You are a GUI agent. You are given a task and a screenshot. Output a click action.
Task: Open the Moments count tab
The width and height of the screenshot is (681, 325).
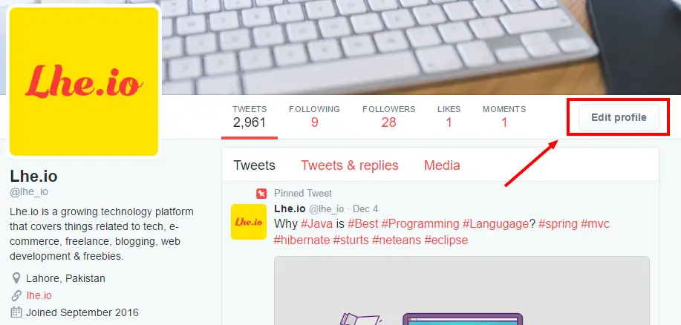click(504, 117)
